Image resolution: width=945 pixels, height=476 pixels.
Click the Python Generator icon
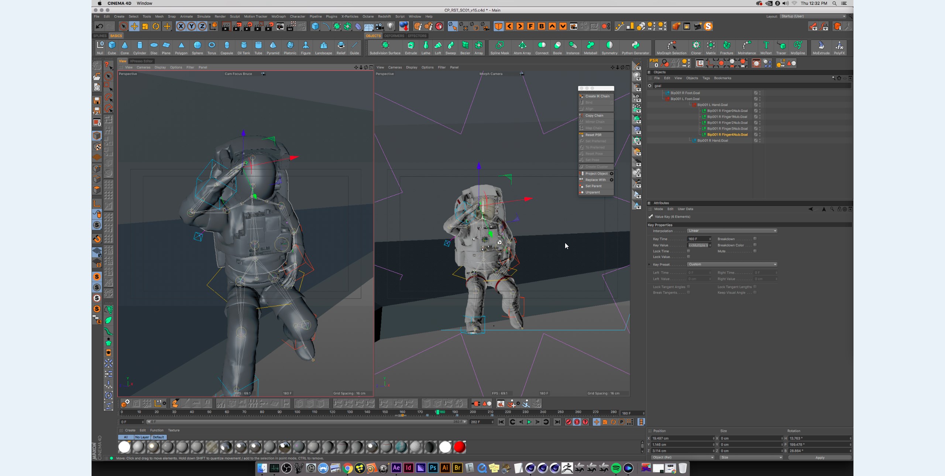coord(635,47)
